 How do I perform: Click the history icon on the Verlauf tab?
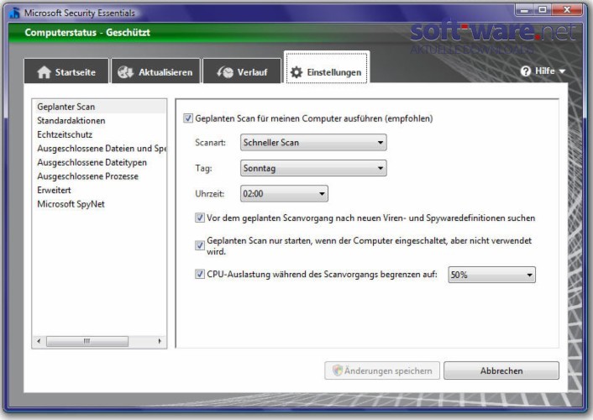pos(224,72)
